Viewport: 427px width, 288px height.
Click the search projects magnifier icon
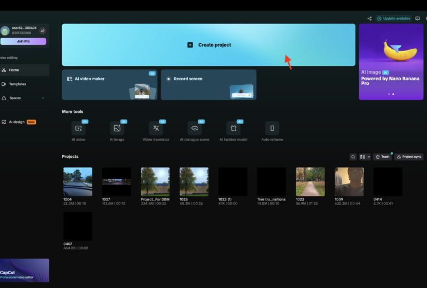[353, 157]
